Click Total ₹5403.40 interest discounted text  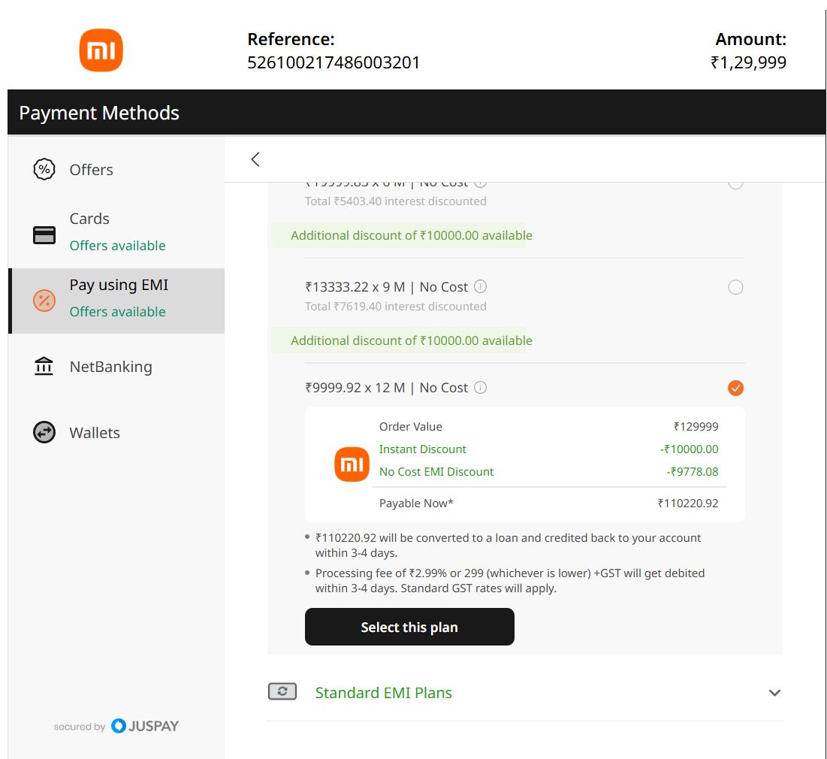click(x=396, y=201)
